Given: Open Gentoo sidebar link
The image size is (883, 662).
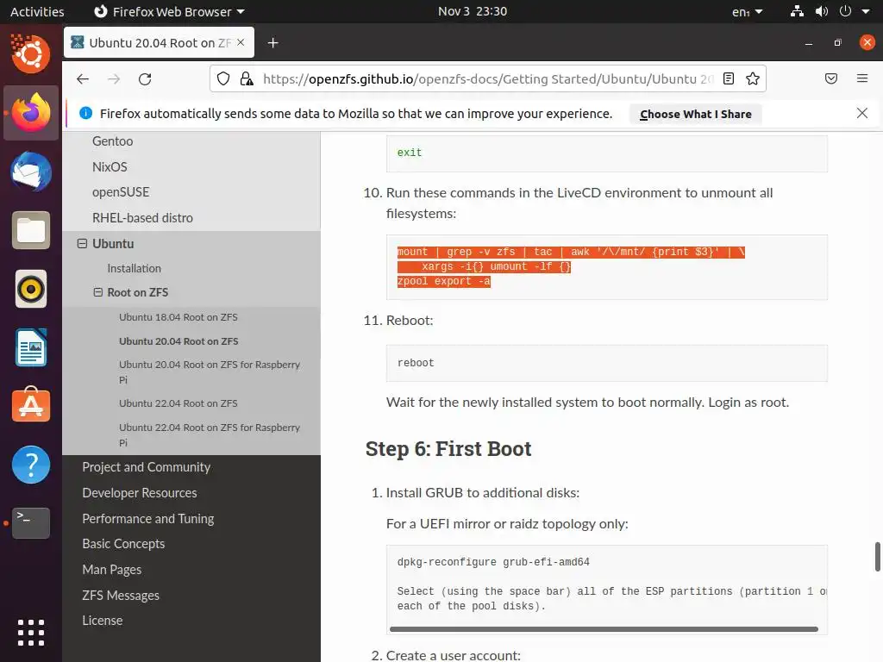Looking at the screenshot, I should [113, 141].
